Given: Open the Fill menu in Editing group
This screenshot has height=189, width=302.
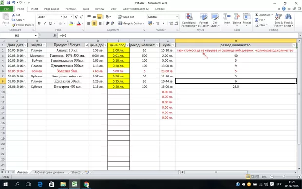Looking at the screenshot, I should point(260,20).
